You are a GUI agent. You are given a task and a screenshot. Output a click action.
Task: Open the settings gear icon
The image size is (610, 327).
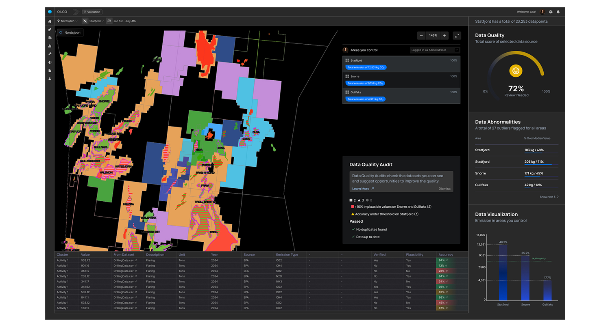tap(551, 12)
